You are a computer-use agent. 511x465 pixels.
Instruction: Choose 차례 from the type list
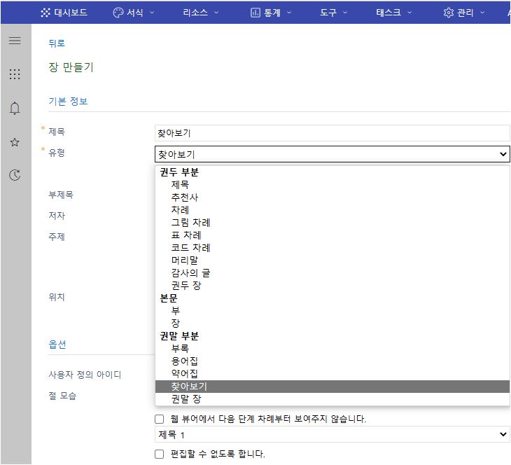point(332,210)
